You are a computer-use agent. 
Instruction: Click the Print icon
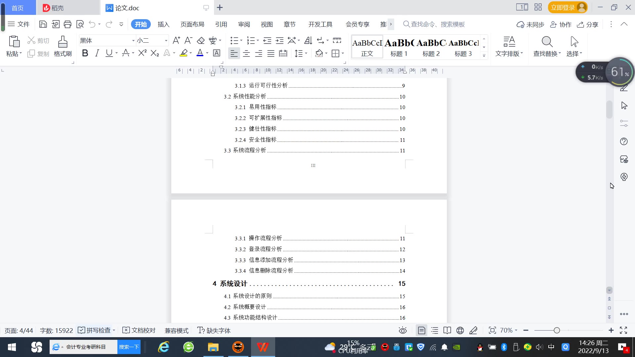click(x=67, y=24)
